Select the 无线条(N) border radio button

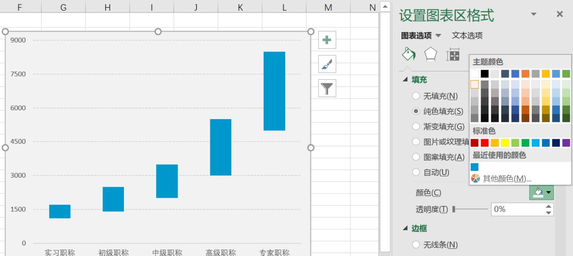click(x=416, y=245)
